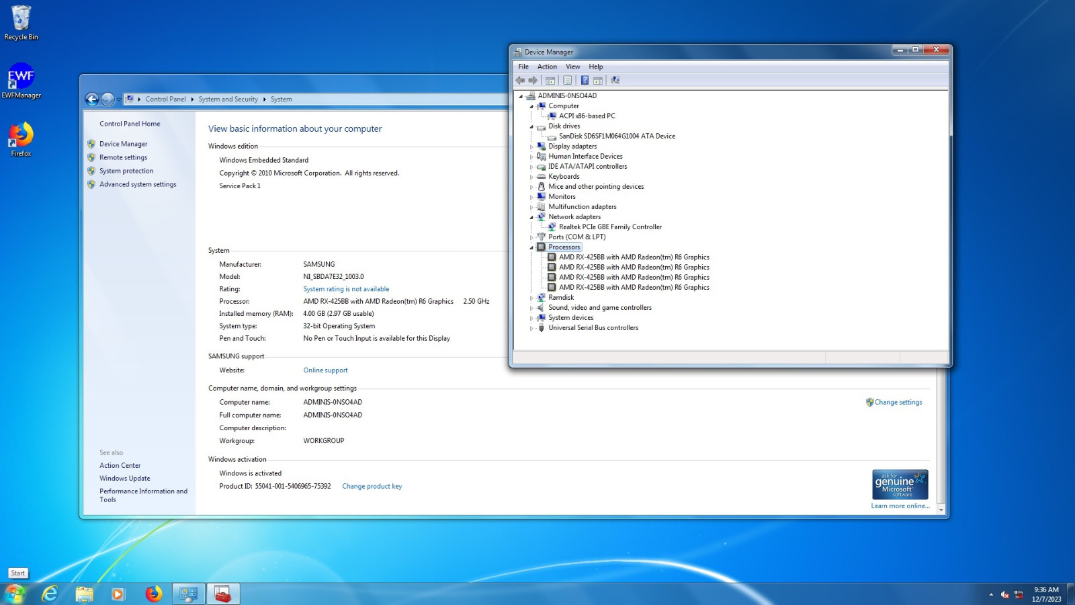Open the View menu in Device Manager
1075x605 pixels.
(572, 67)
